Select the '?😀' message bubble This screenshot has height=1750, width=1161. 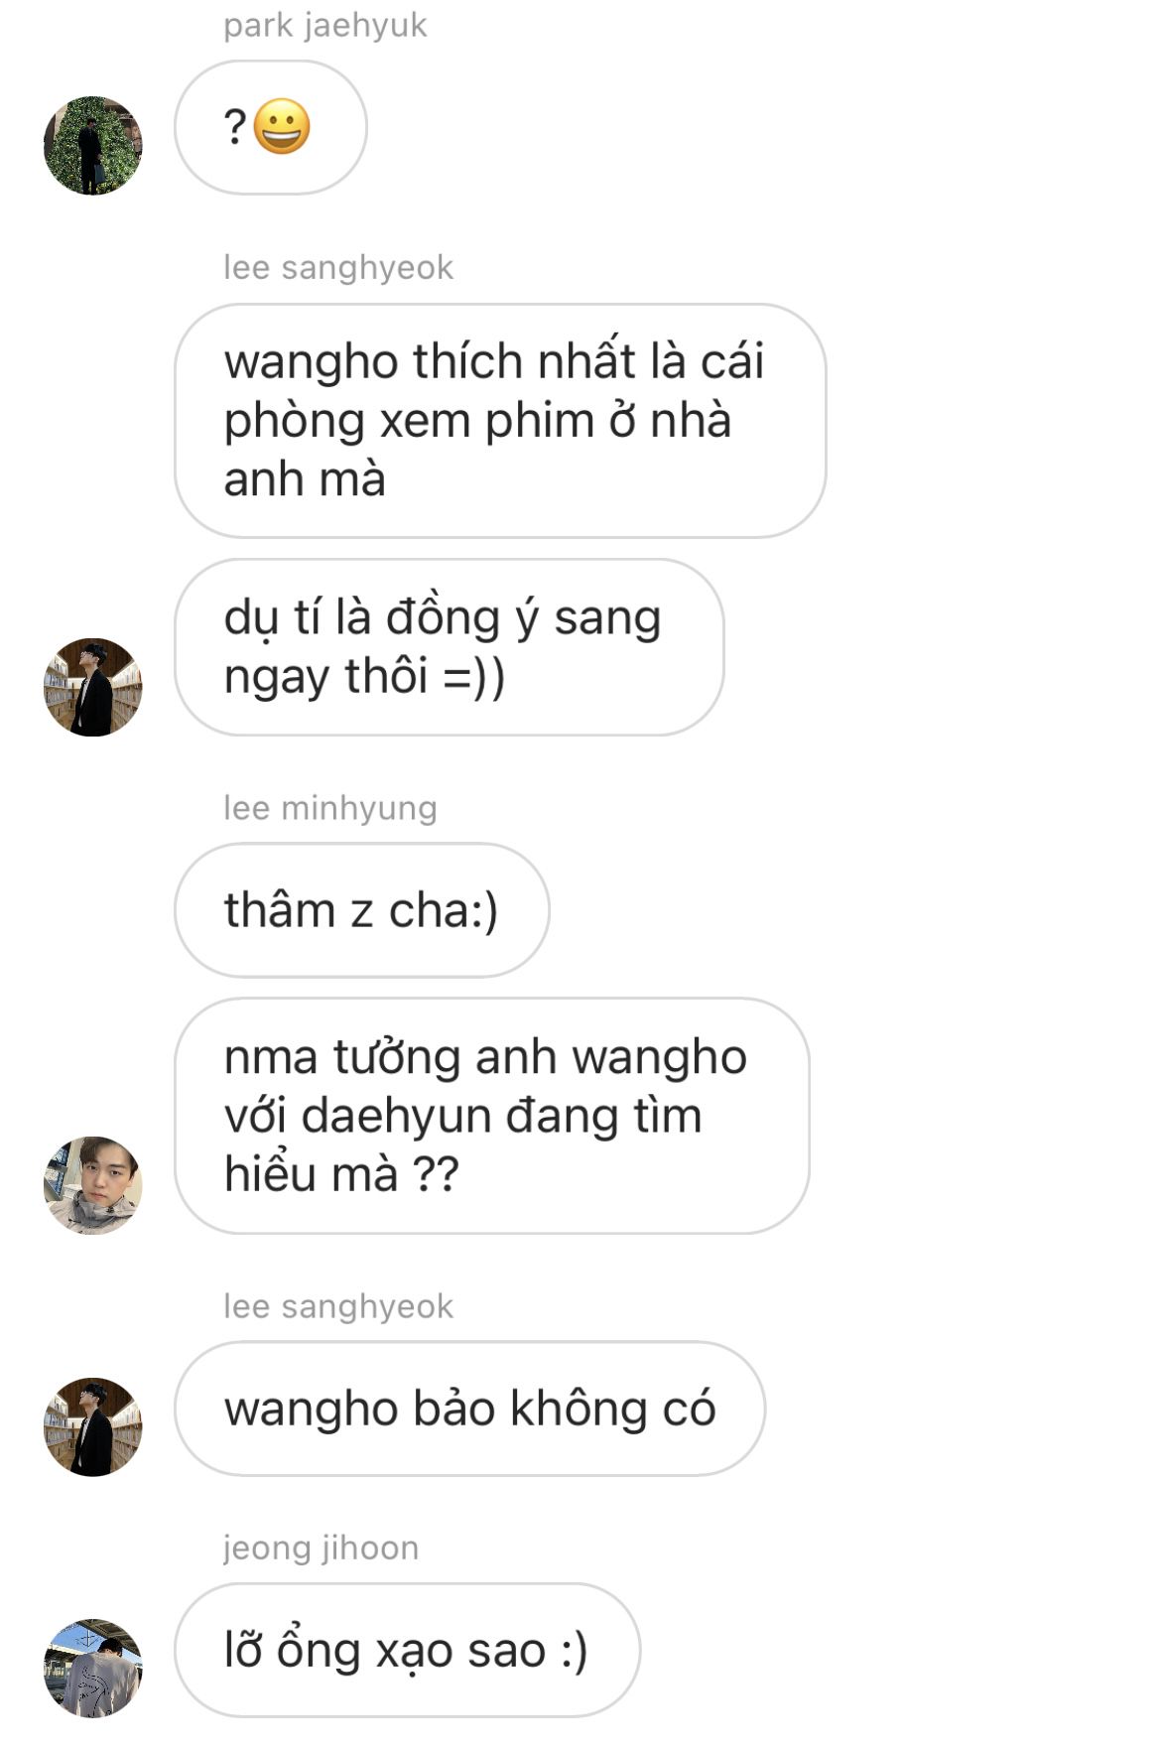tap(271, 127)
